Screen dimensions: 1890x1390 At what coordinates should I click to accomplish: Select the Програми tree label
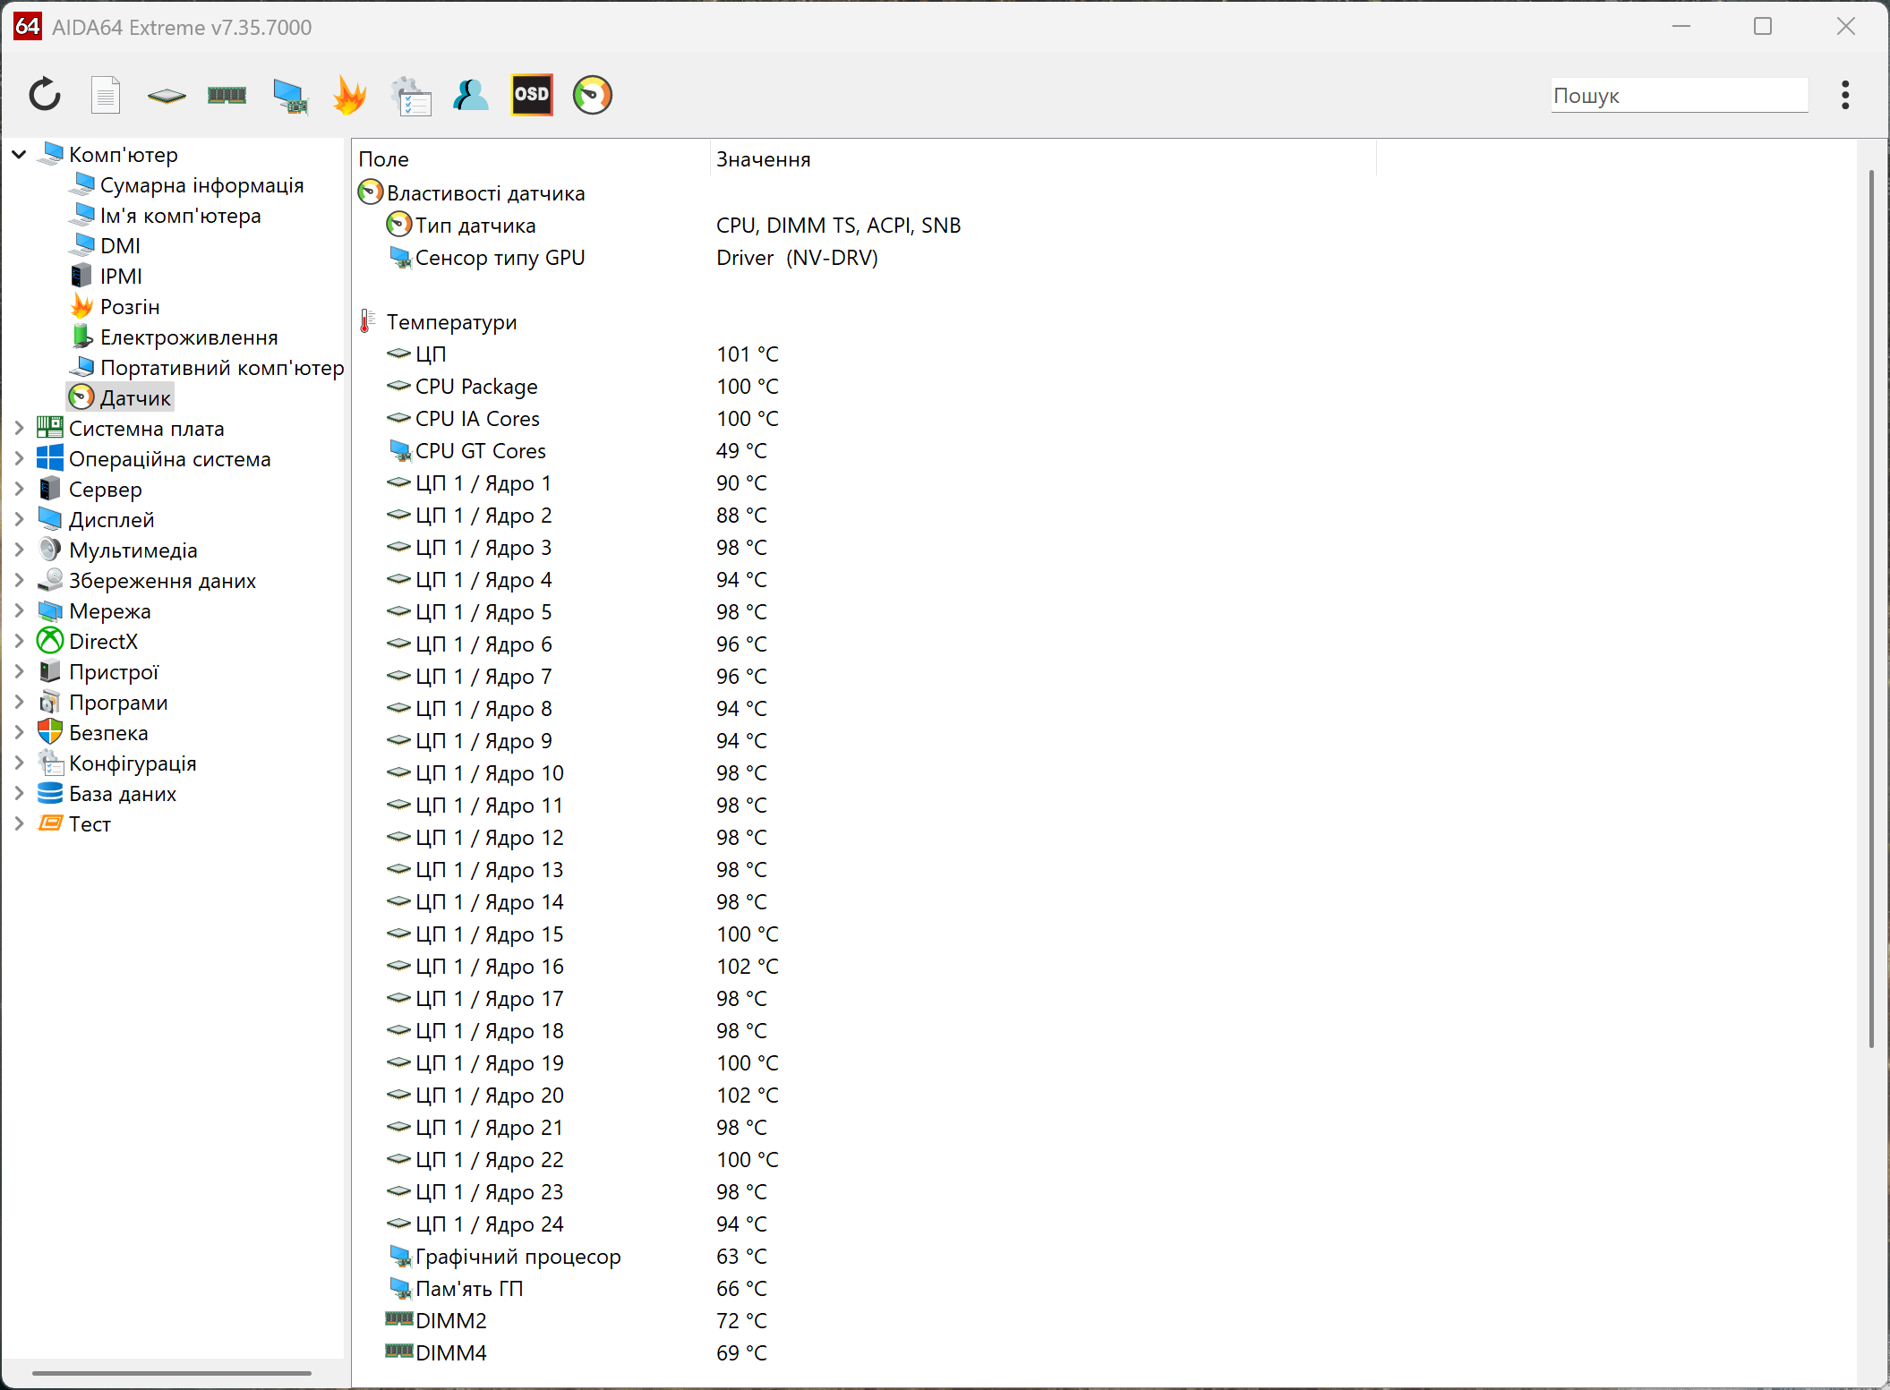pos(118,703)
